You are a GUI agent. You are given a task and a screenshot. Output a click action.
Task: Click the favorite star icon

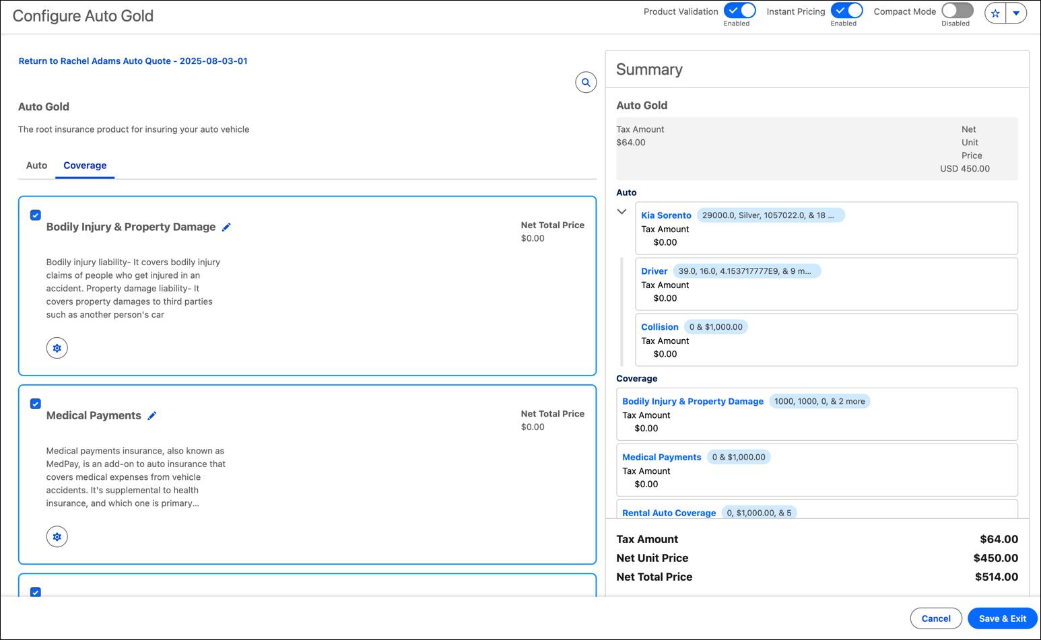point(995,13)
